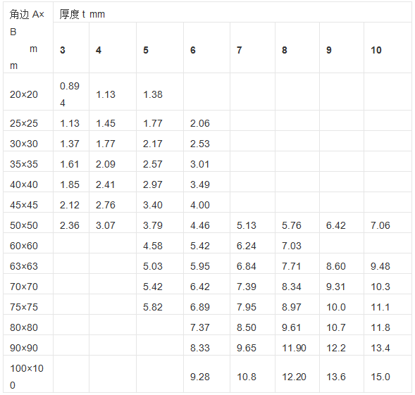The width and height of the screenshot is (415, 395).
Task: Select value 2.06 in 25×25 row
Action: (200, 123)
